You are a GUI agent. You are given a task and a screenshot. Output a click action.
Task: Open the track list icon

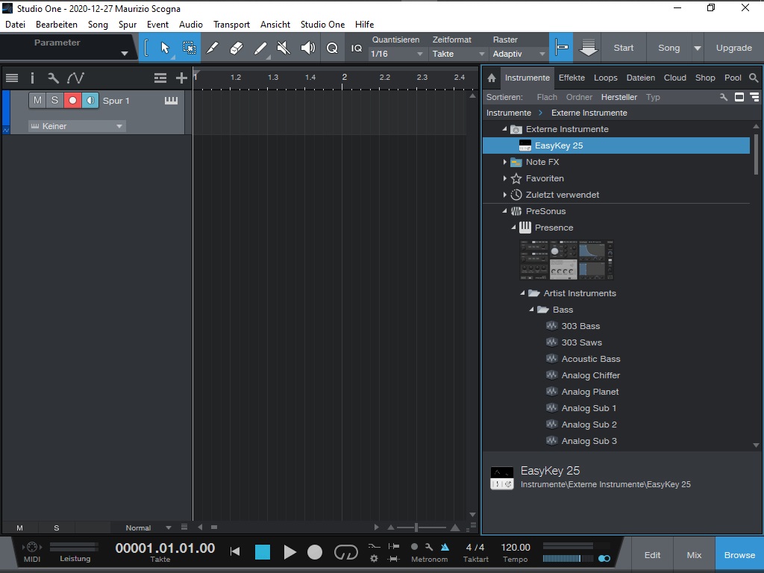pos(12,78)
